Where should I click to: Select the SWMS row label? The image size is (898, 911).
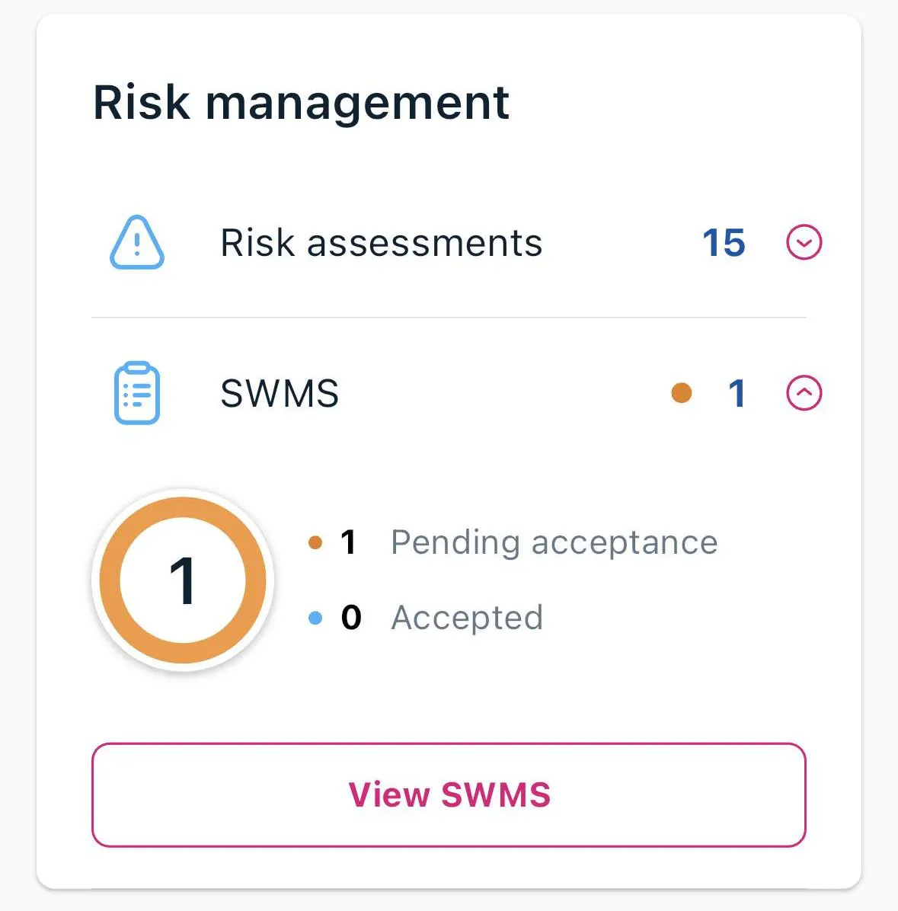(x=280, y=393)
